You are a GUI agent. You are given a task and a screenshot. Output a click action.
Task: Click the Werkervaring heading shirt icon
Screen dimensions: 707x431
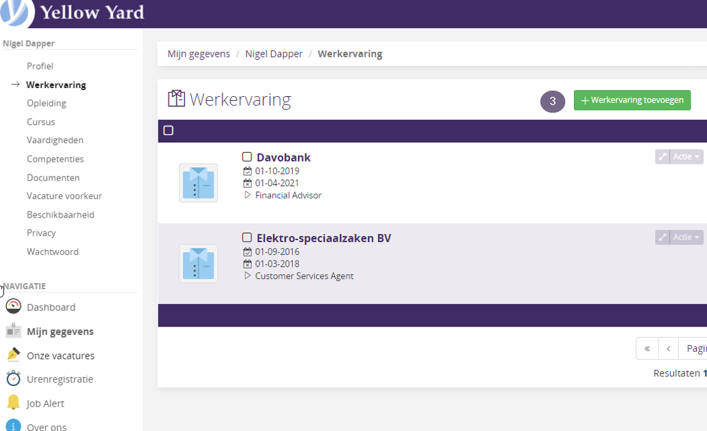(176, 99)
